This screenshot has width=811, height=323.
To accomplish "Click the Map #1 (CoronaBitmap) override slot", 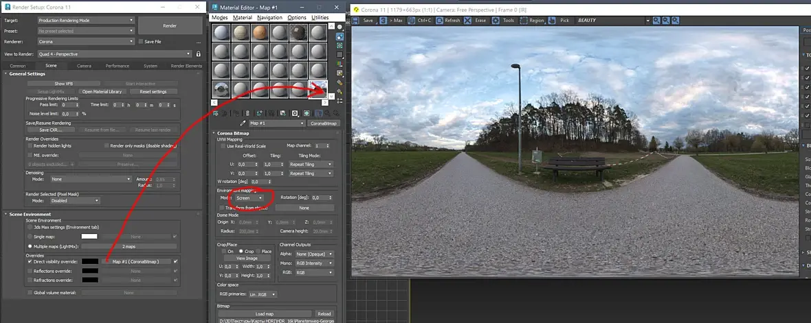I will (135, 261).
